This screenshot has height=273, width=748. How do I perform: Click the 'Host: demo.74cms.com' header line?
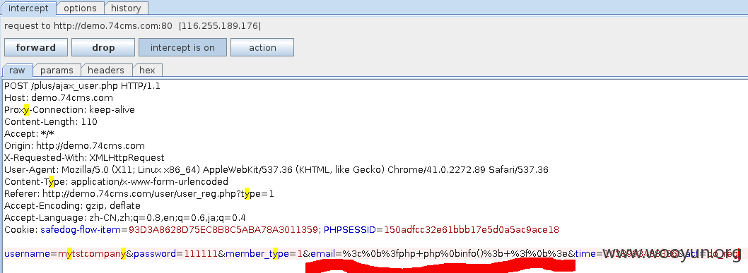[x=59, y=98]
